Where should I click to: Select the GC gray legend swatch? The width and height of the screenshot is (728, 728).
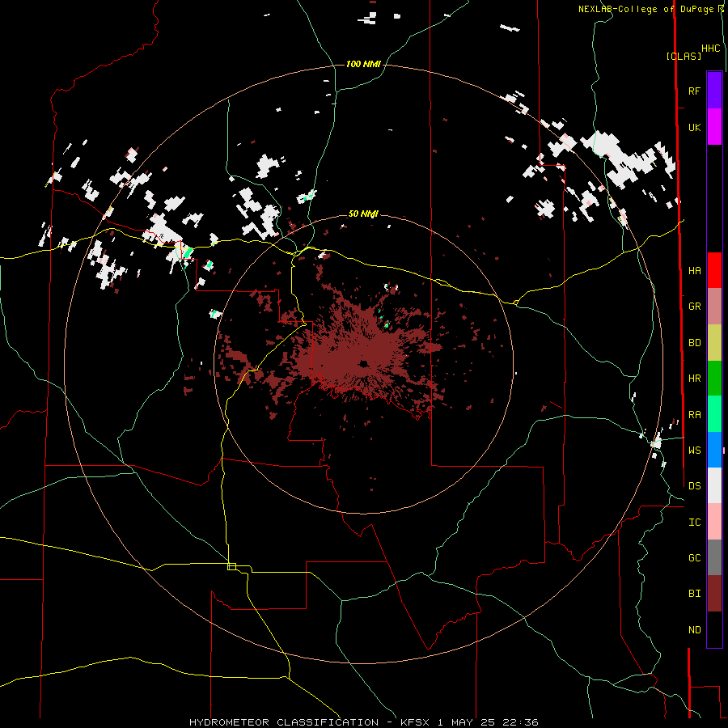click(x=714, y=557)
